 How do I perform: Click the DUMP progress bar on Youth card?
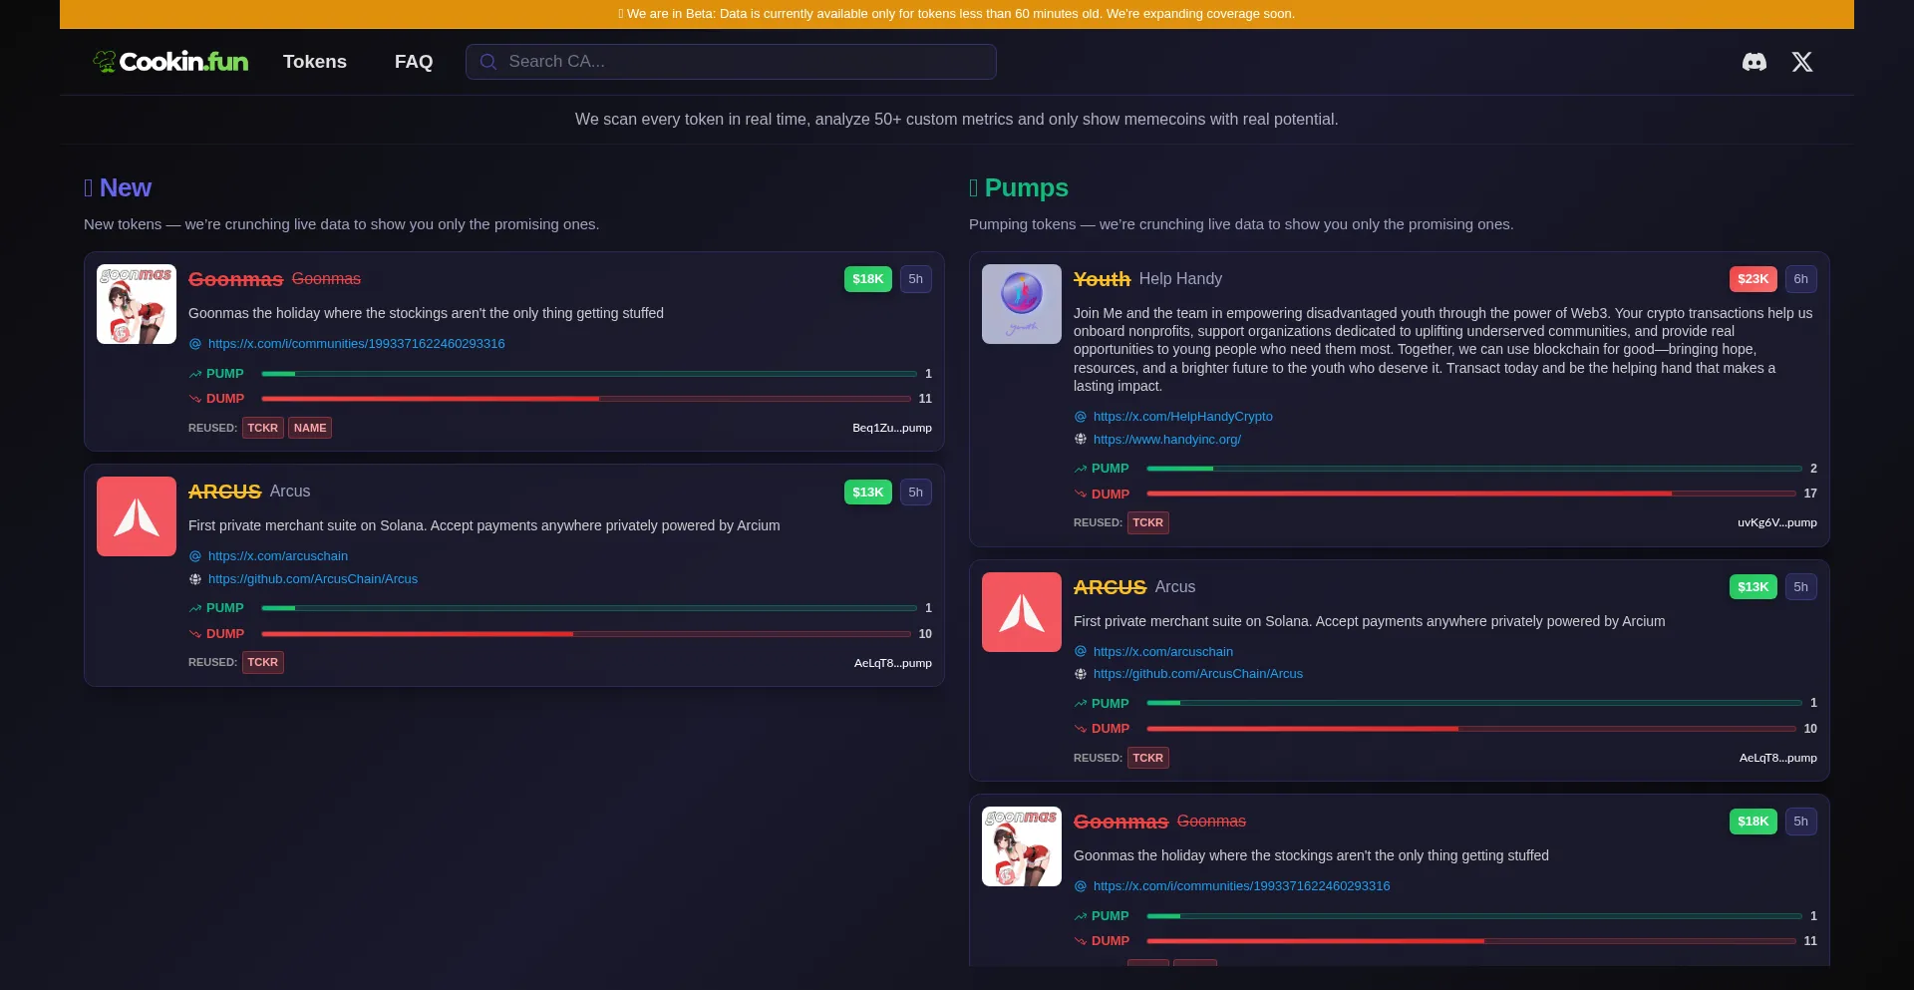pos(1471,494)
